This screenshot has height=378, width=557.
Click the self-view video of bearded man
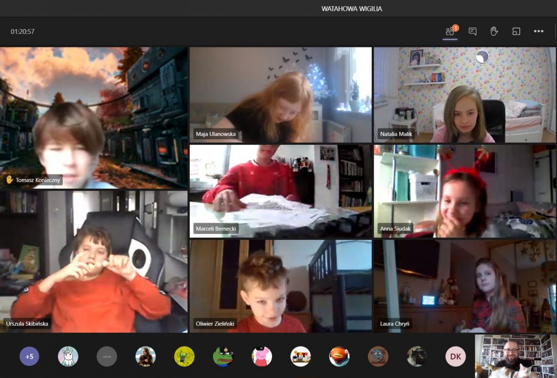tap(515, 356)
